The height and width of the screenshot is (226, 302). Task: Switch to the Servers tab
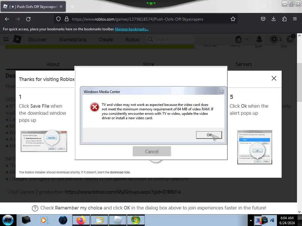[x=244, y=64]
